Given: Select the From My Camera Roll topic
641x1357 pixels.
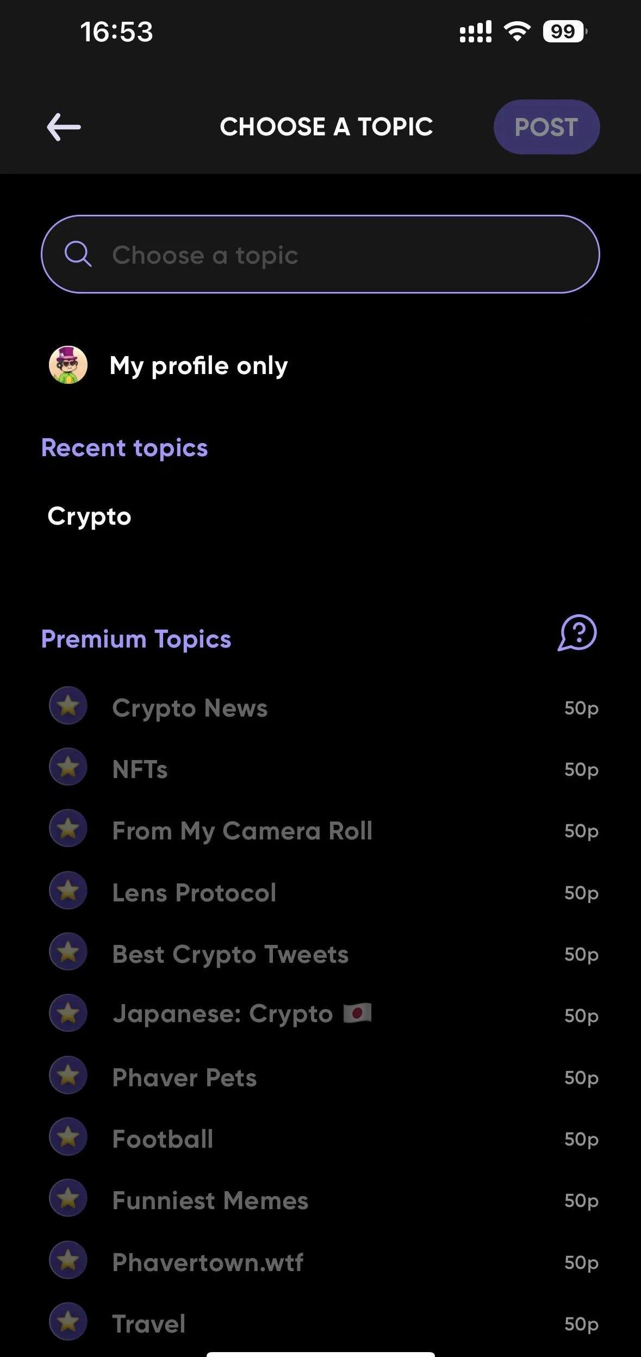Looking at the screenshot, I should coord(242,831).
